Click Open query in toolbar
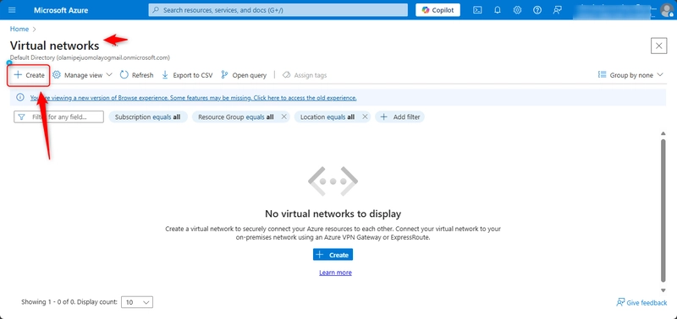The height and width of the screenshot is (319, 677). pyautogui.click(x=244, y=75)
